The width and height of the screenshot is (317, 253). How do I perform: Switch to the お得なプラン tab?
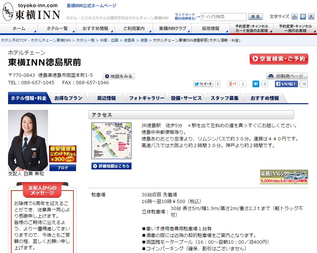68,98
